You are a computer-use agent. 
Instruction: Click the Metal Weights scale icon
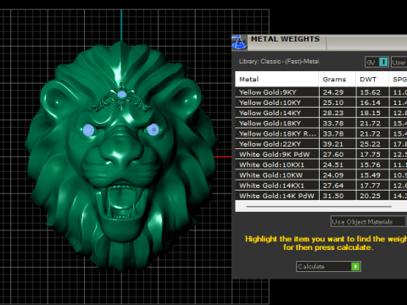239,42
